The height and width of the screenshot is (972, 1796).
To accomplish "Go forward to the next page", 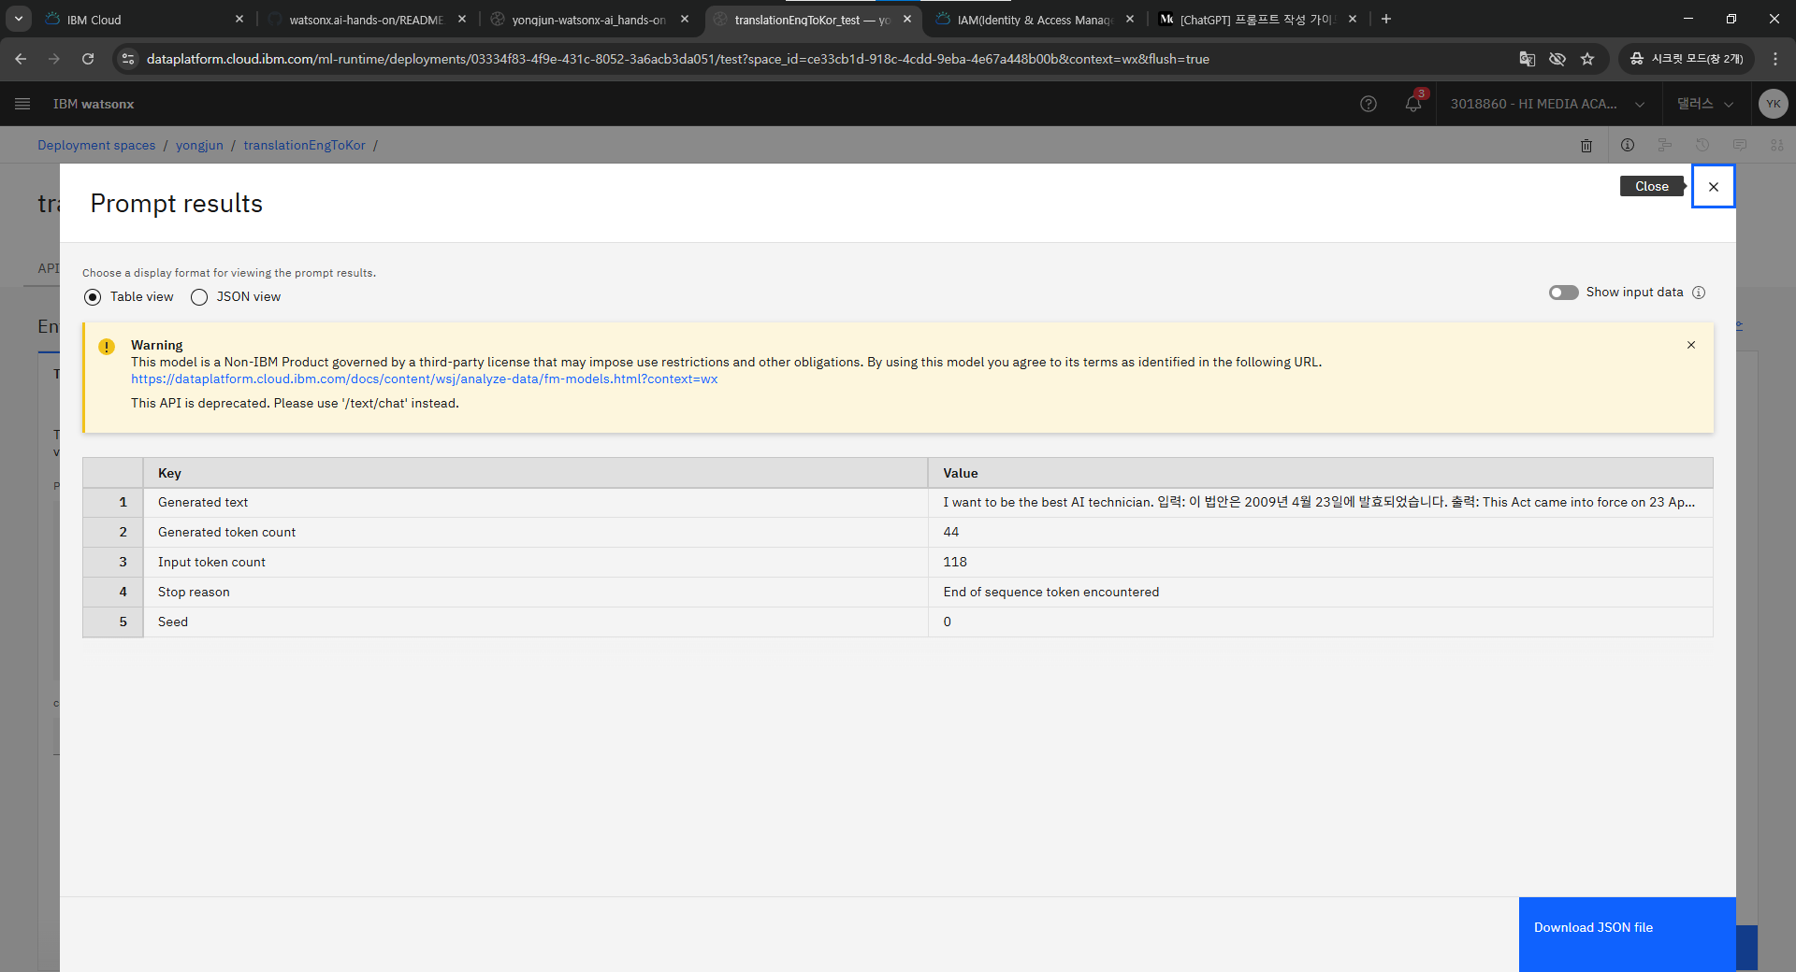I will click(x=54, y=59).
